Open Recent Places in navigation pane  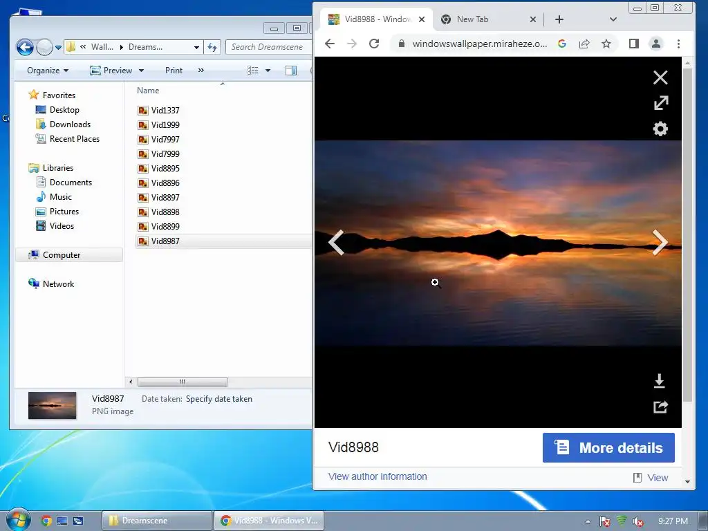[68, 138]
